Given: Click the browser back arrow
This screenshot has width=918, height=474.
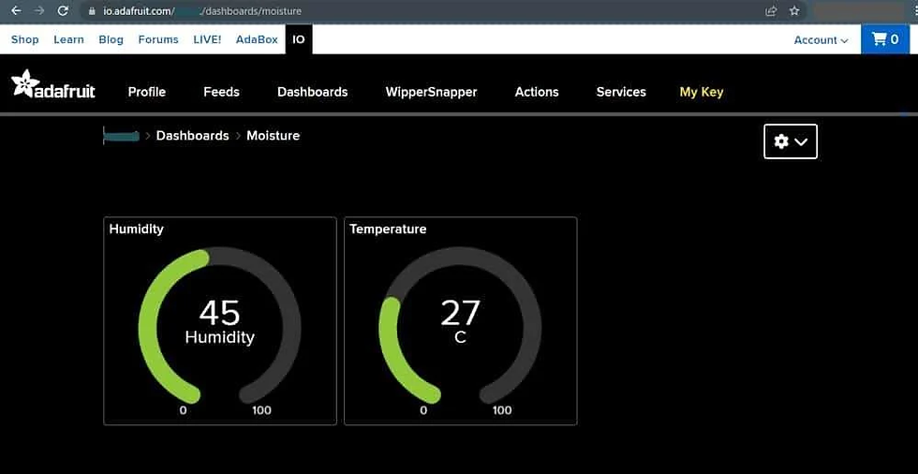Looking at the screenshot, I should point(17,10).
